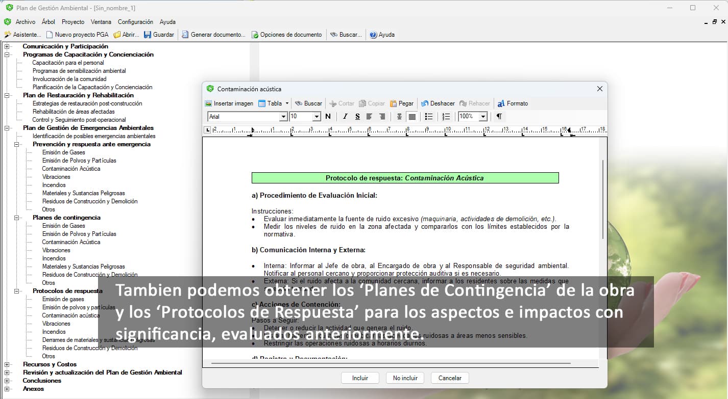The height and width of the screenshot is (399, 728).
Task: Open the Tabla dropdown arrow
Action: click(287, 103)
